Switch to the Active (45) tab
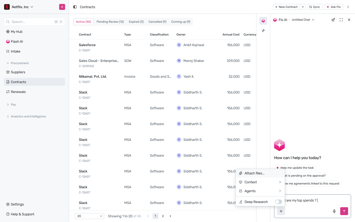 click(x=83, y=22)
